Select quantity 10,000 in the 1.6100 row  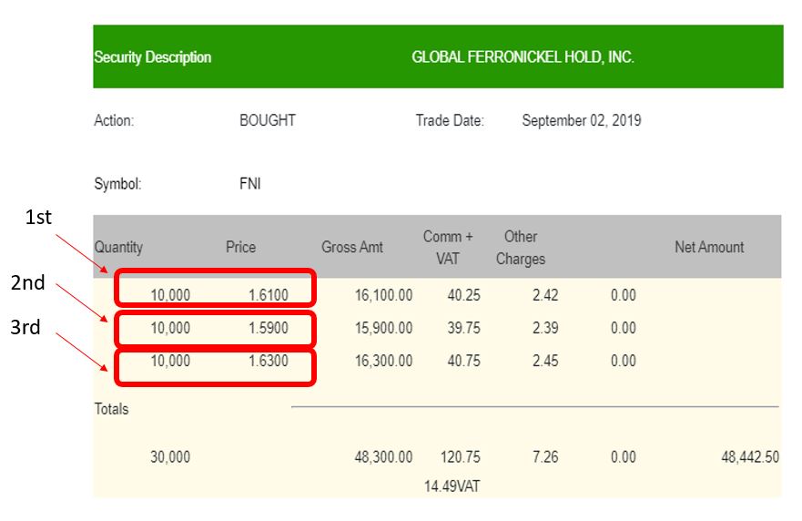(x=170, y=295)
